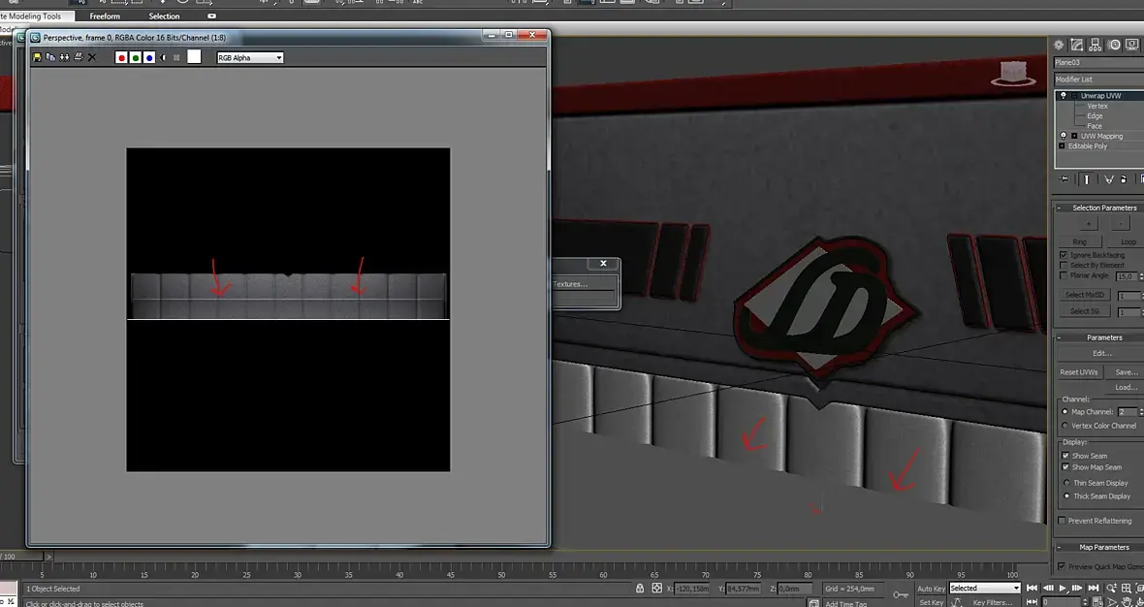
Task: Select Editable Poly in the modifier stack
Action: coord(1088,145)
